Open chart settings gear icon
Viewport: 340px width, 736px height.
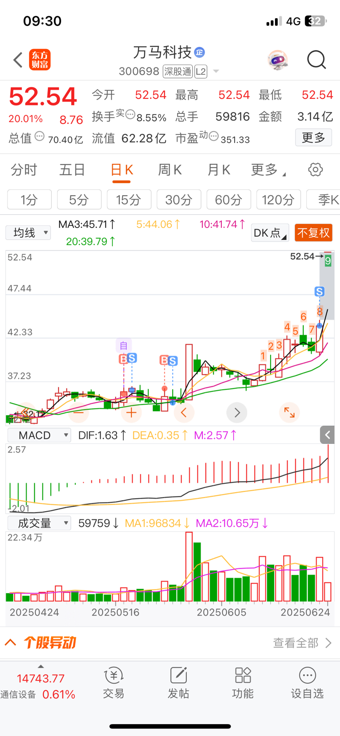pyautogui.click(x=315, y=170)
